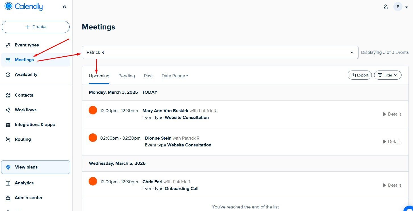413x211 pixels.
Task: Open Event types in sidebar
Action: pos(36,45)
